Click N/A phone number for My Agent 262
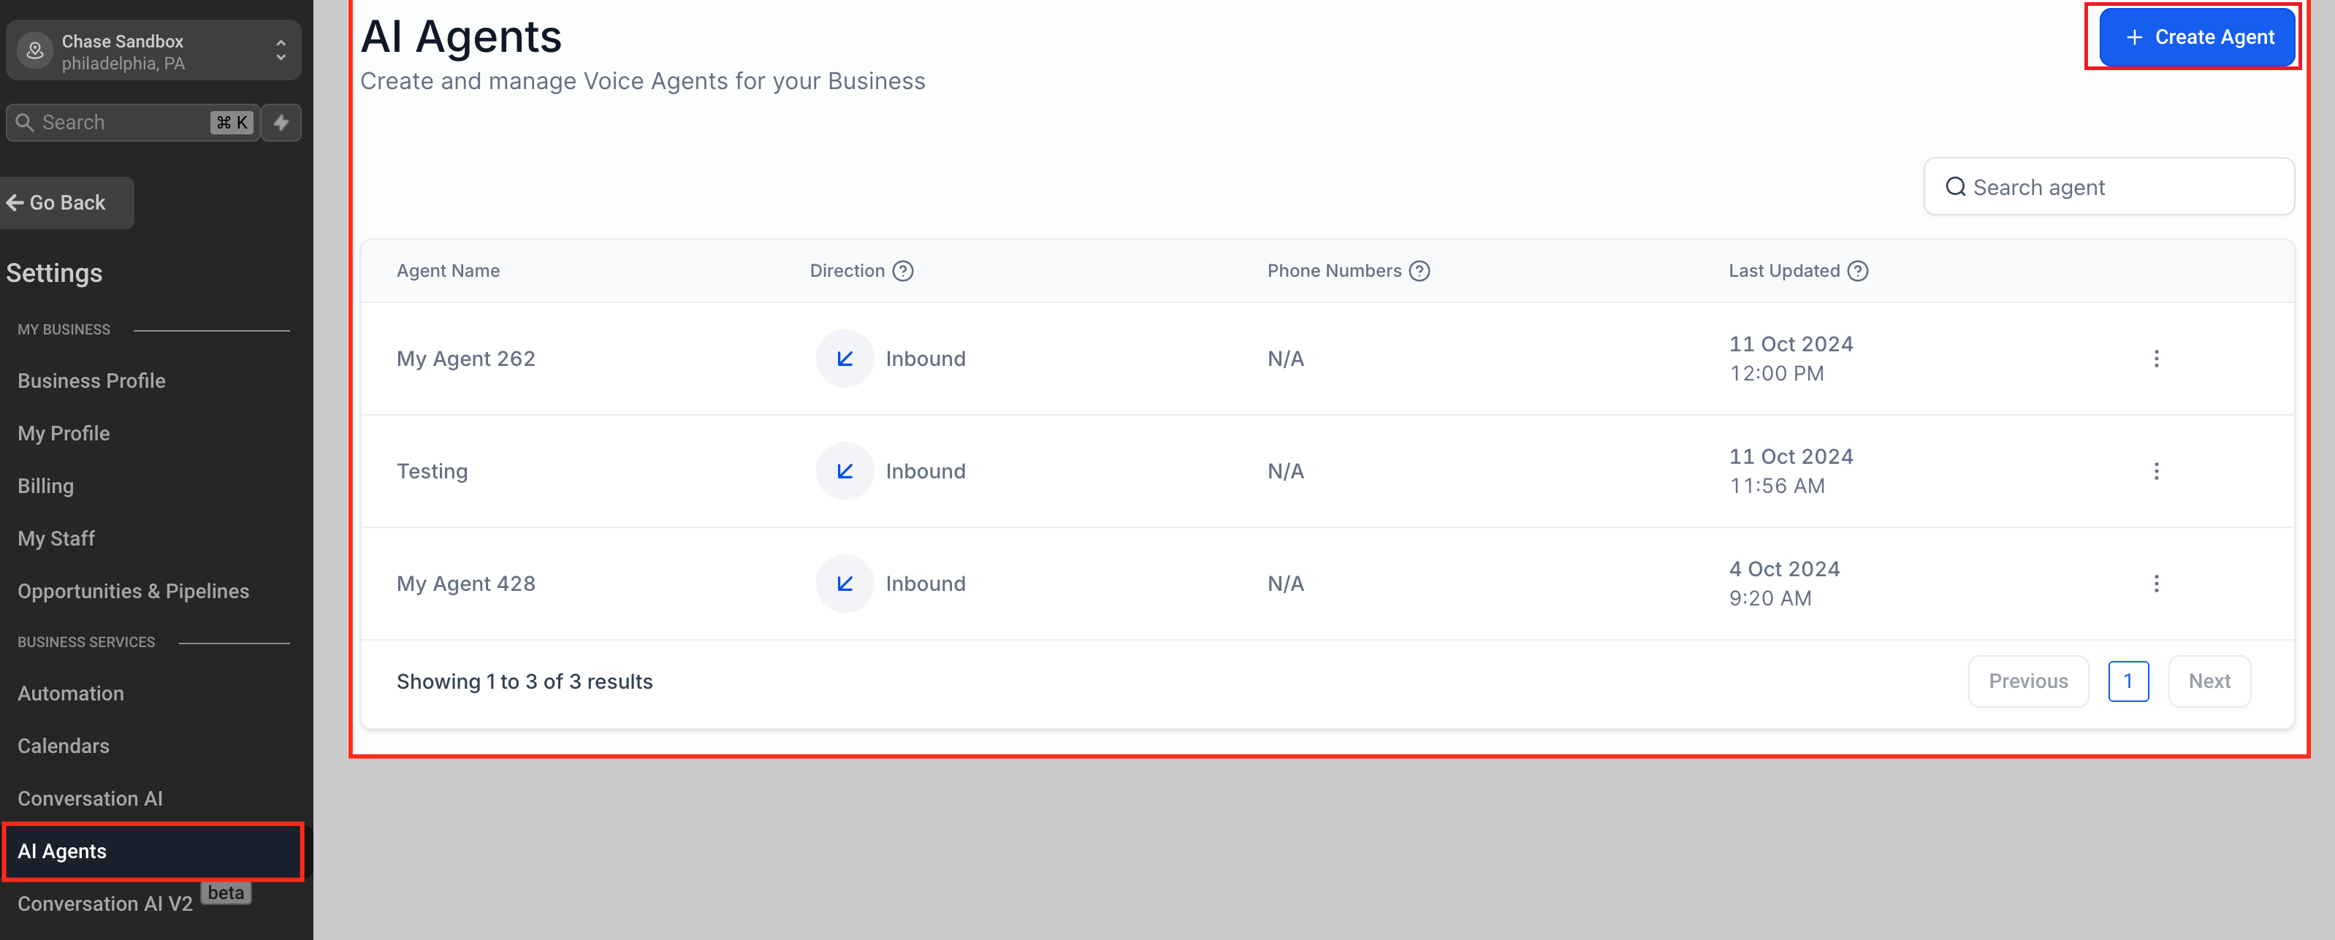Image resolution: width=2335 pixels, height=940 pixels. [x=1285, y=359]
